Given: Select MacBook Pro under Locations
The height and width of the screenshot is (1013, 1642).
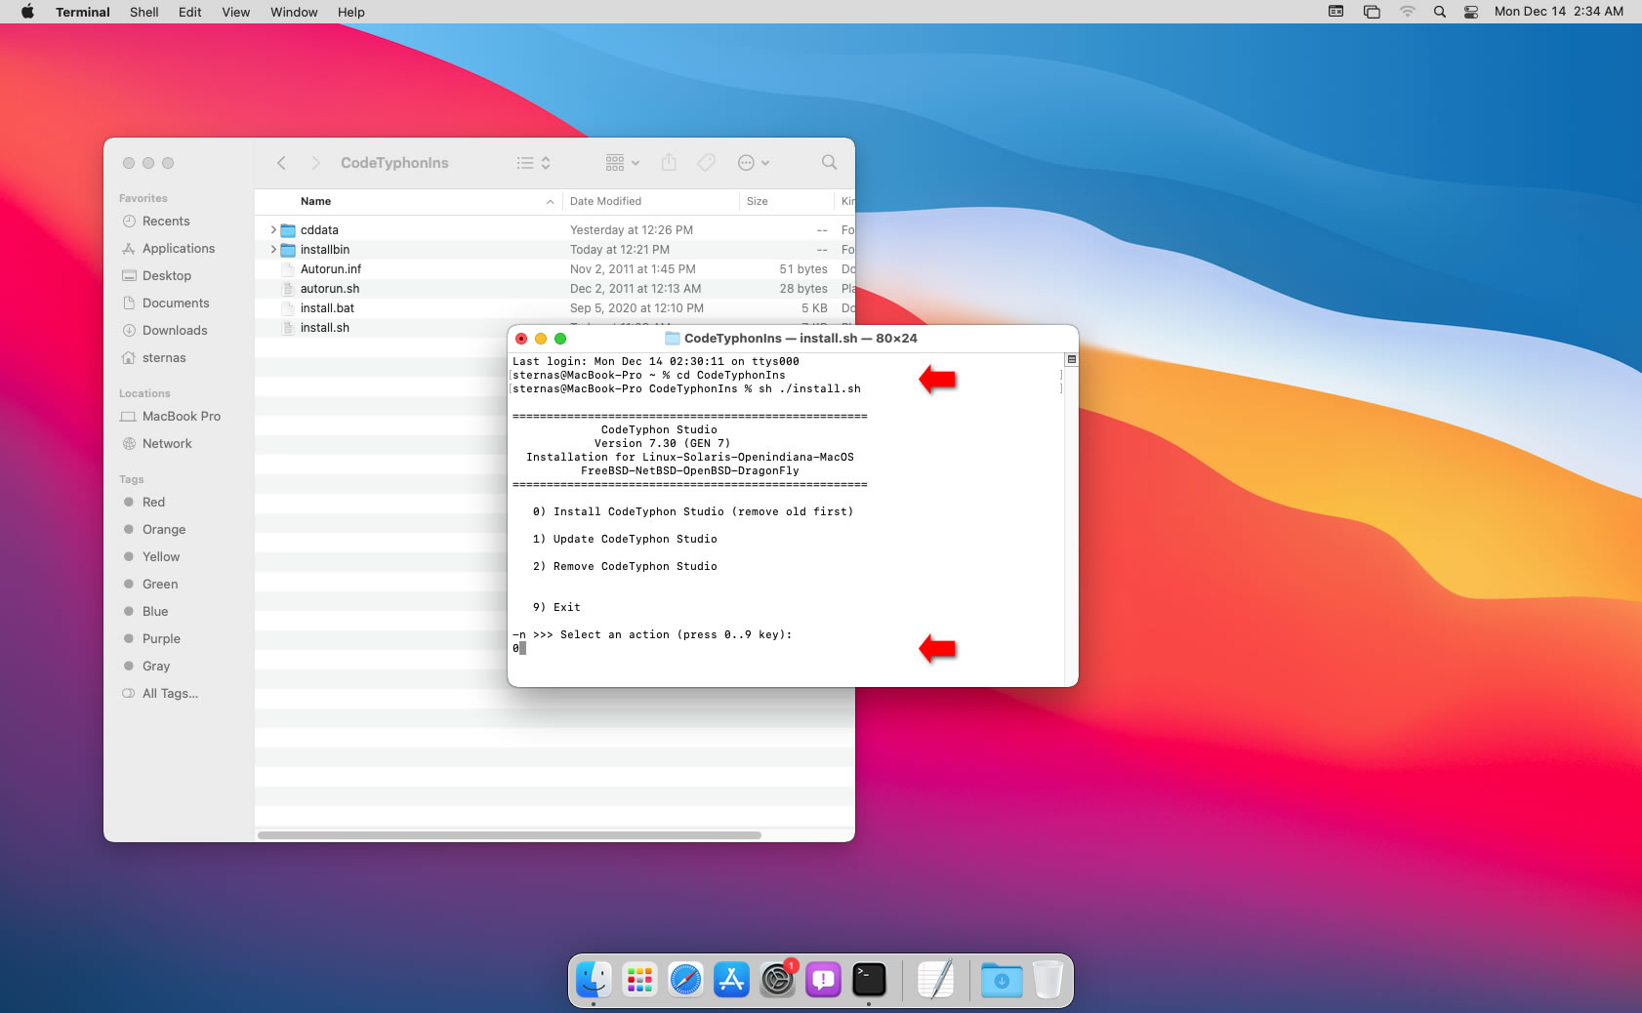Looking at the screenshot, I should click(x=171, y=417).
